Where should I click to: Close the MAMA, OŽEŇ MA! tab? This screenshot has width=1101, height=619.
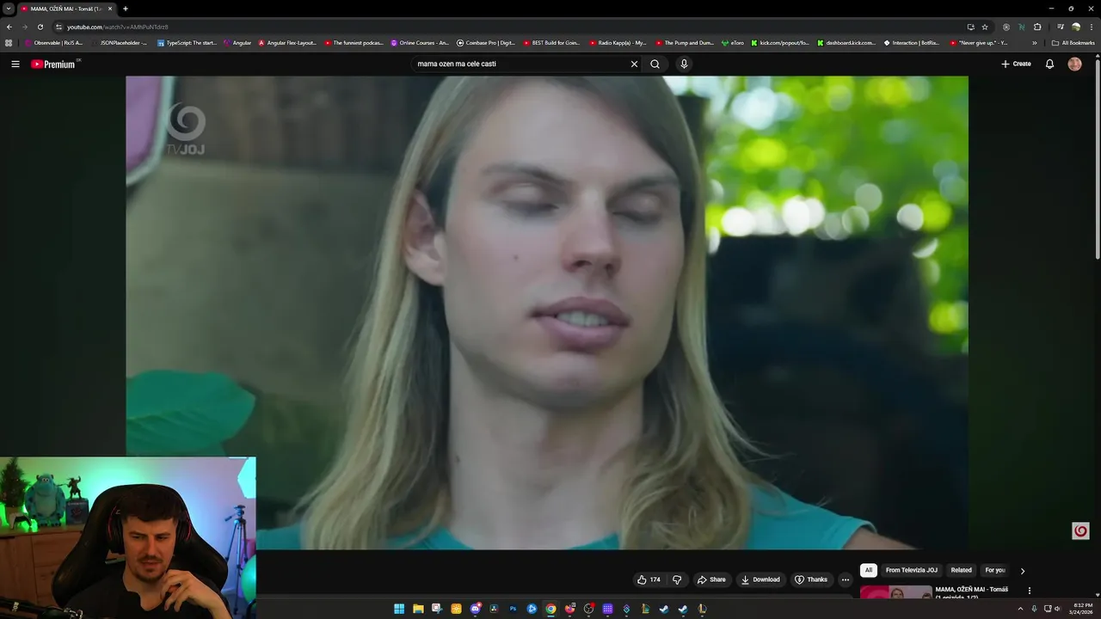tap(110, 9)
